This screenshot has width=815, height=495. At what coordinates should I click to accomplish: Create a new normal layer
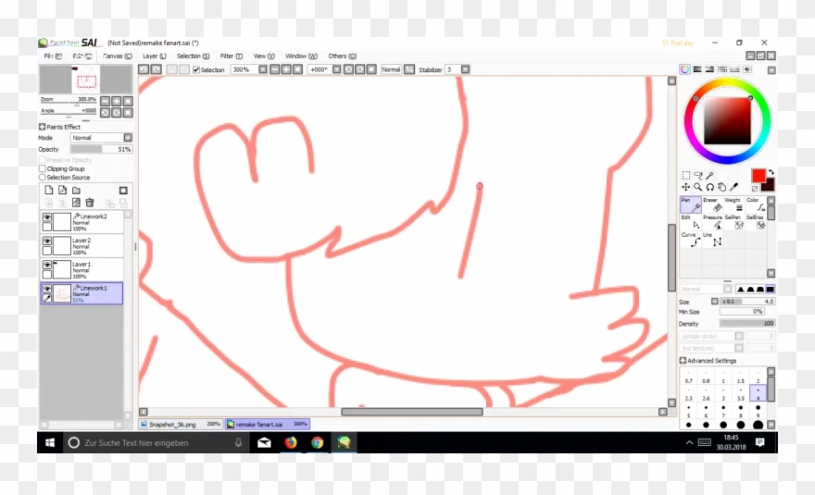49,190
